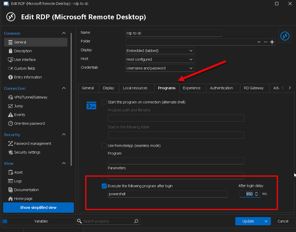Open the Logs icon

(10, 181)
